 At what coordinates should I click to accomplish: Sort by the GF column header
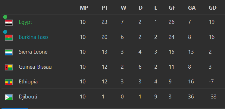[x=172, y=8]
